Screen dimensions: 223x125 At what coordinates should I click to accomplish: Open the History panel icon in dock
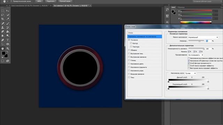click(167, 10)
